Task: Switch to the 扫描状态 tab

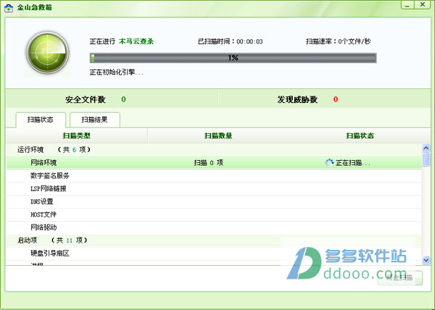Action: click(x=41, y=120)
